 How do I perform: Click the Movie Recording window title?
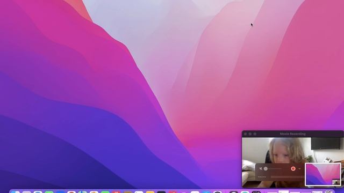[292, 133]
